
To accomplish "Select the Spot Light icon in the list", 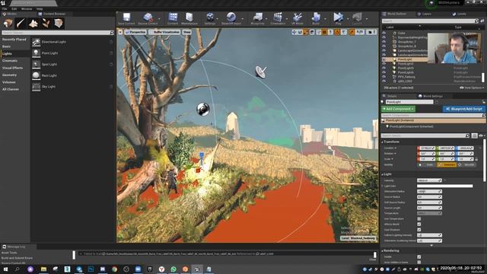I will [37, 64].
